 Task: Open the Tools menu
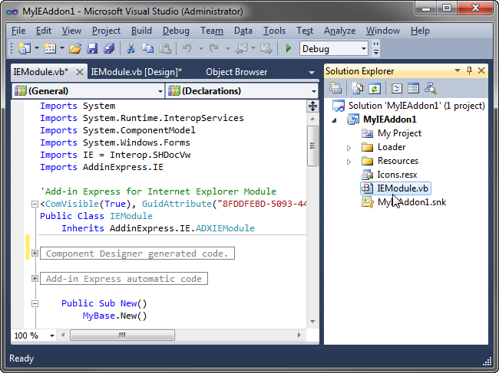click(274, 31)
